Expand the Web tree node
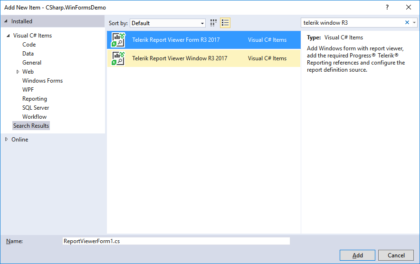Screen dimensions: 420x264 [x=18, y=72]
